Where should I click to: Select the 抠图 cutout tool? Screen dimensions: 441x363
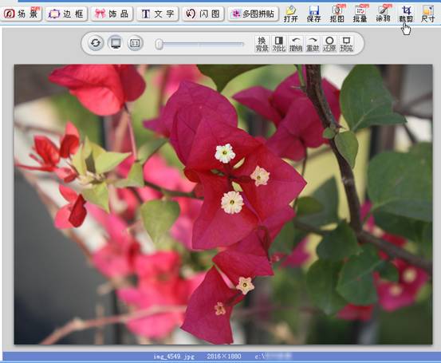click(x=337, y=14)
